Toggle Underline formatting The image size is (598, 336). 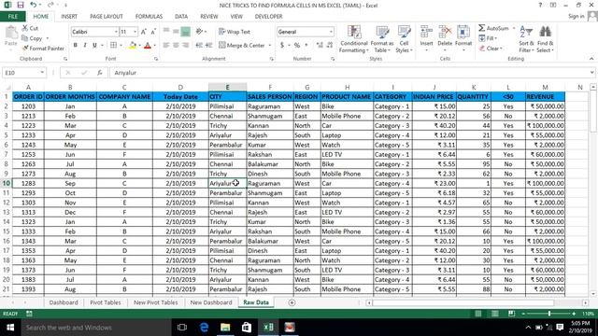[94, 46]
